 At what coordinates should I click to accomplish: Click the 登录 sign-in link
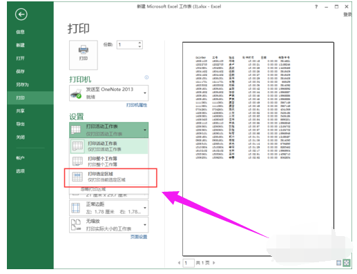[x=347, y=14]
